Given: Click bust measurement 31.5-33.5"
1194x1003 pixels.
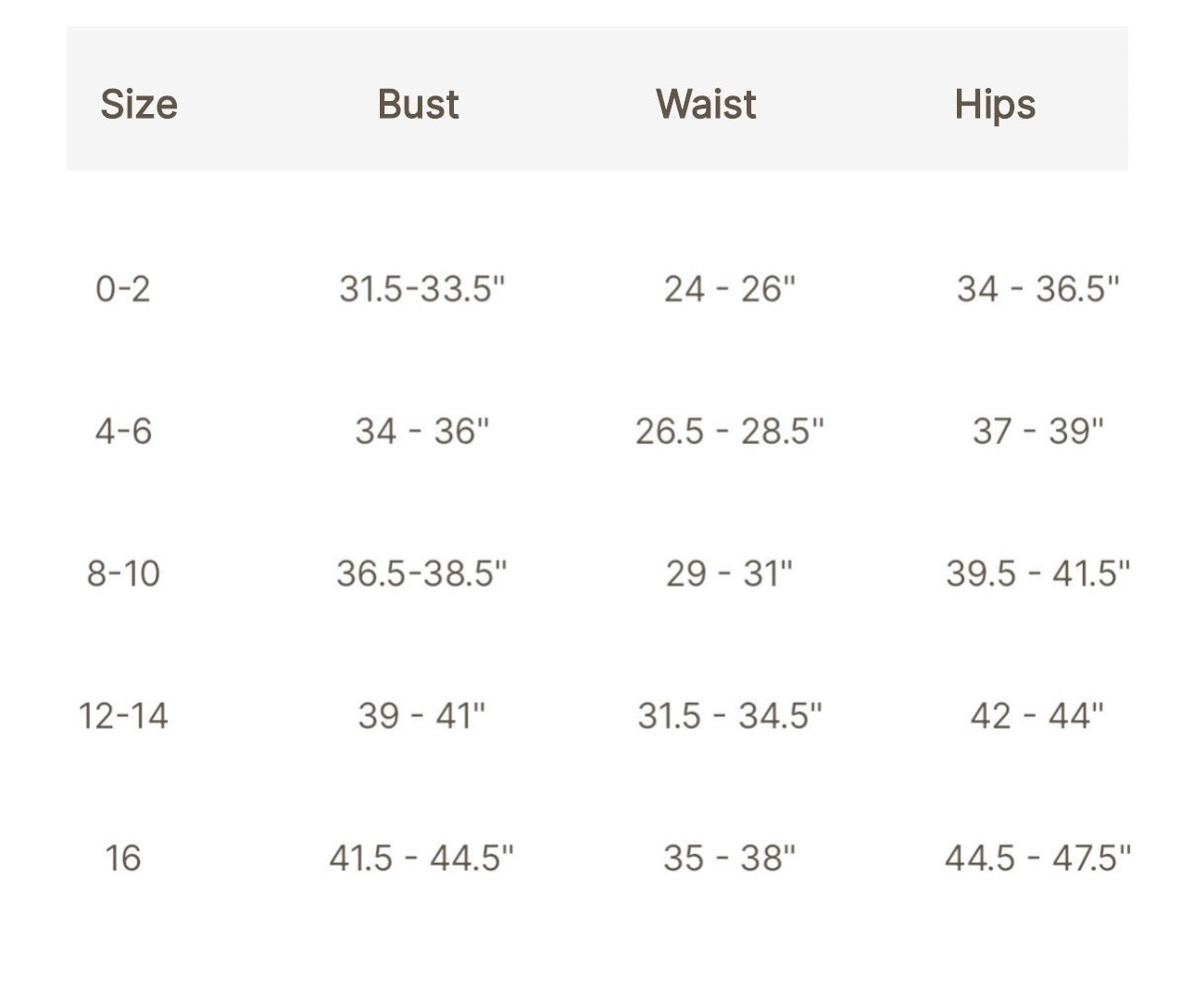Looking at the screenshot, I should [421, 289].
